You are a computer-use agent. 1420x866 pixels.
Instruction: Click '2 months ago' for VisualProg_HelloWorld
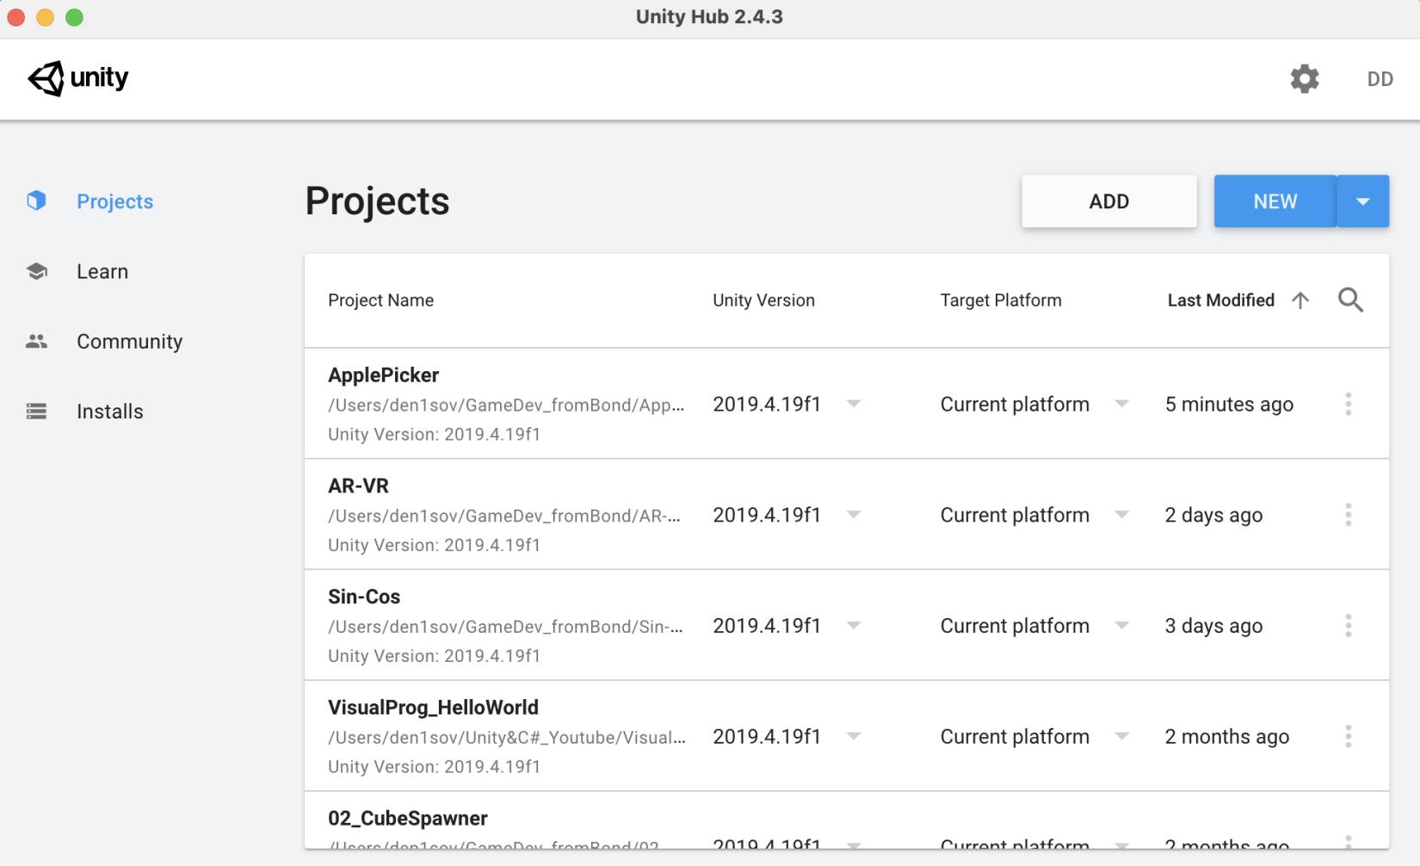click(x=1226, y=737)
